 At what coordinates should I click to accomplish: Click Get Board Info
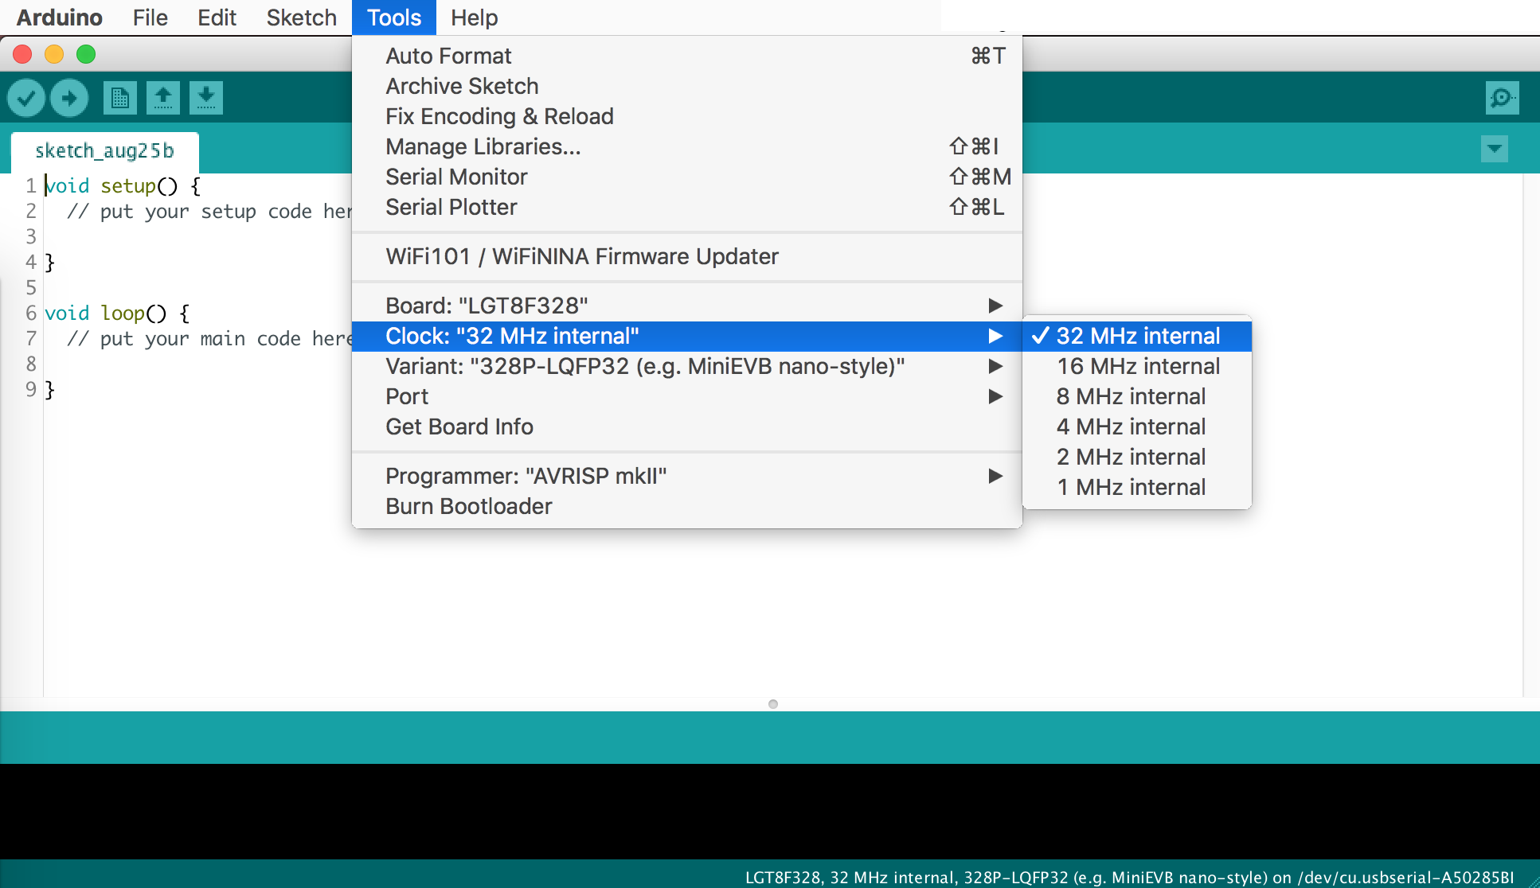tap(459, 426)
